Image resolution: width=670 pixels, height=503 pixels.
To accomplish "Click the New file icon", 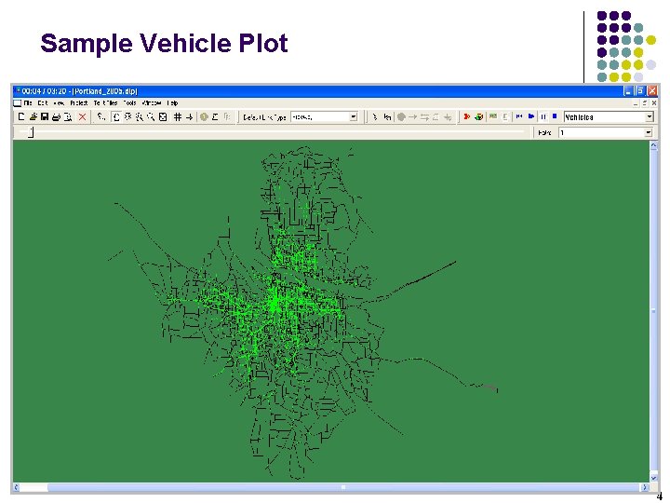I will pyautogui.click(x=21, y=116).
